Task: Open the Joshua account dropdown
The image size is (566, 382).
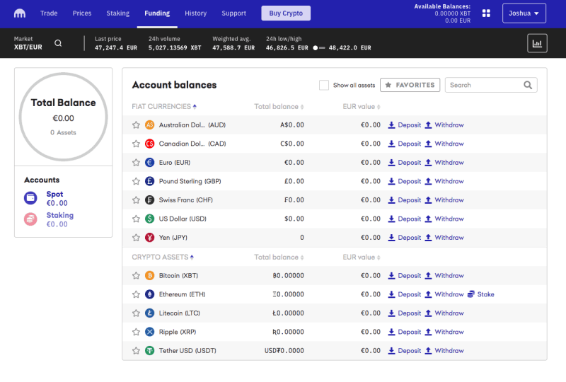Action: coord(524,13)
